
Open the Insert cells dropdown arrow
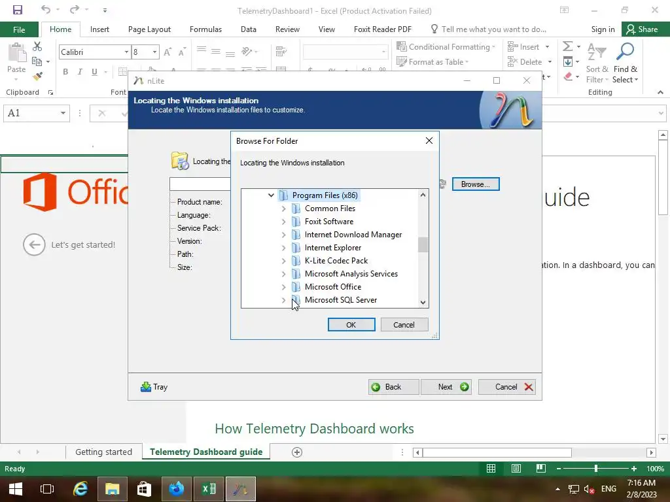tap(548, 47)
